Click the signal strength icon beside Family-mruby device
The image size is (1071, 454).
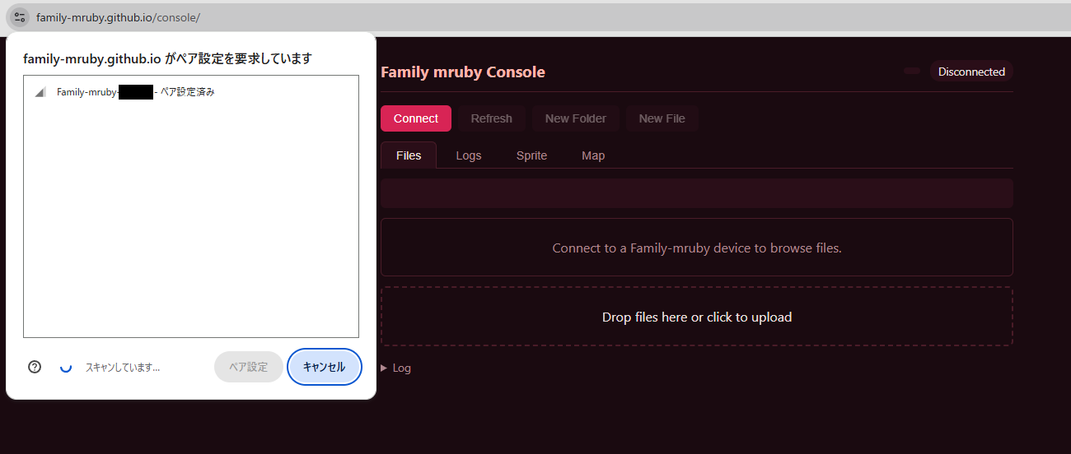tap(40, 92)
